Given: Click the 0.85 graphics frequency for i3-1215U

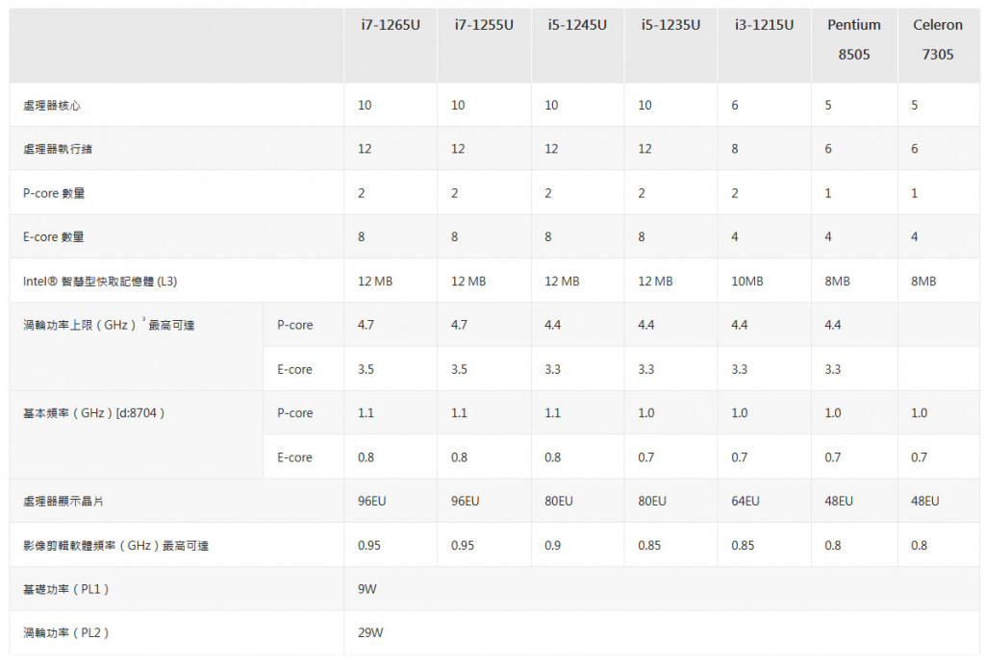Looking at the screenshot, I should 744,545.
